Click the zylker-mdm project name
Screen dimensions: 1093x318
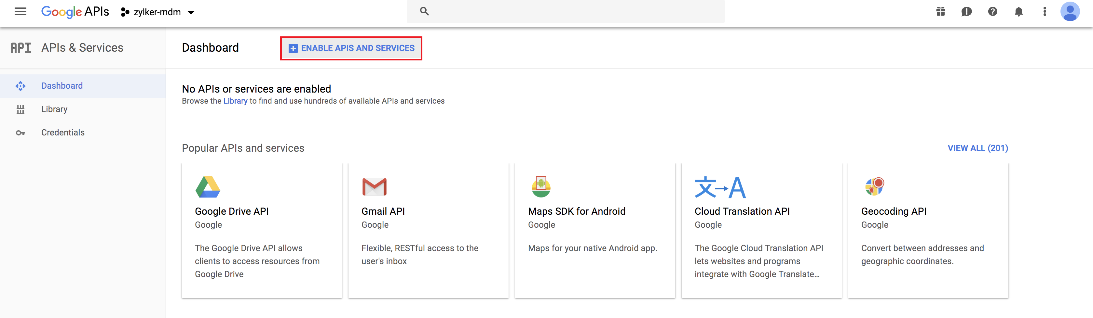click(x=157, y=12)
